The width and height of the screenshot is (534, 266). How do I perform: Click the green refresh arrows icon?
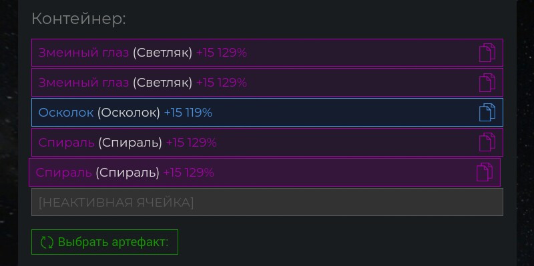click(x=47, y=242)
